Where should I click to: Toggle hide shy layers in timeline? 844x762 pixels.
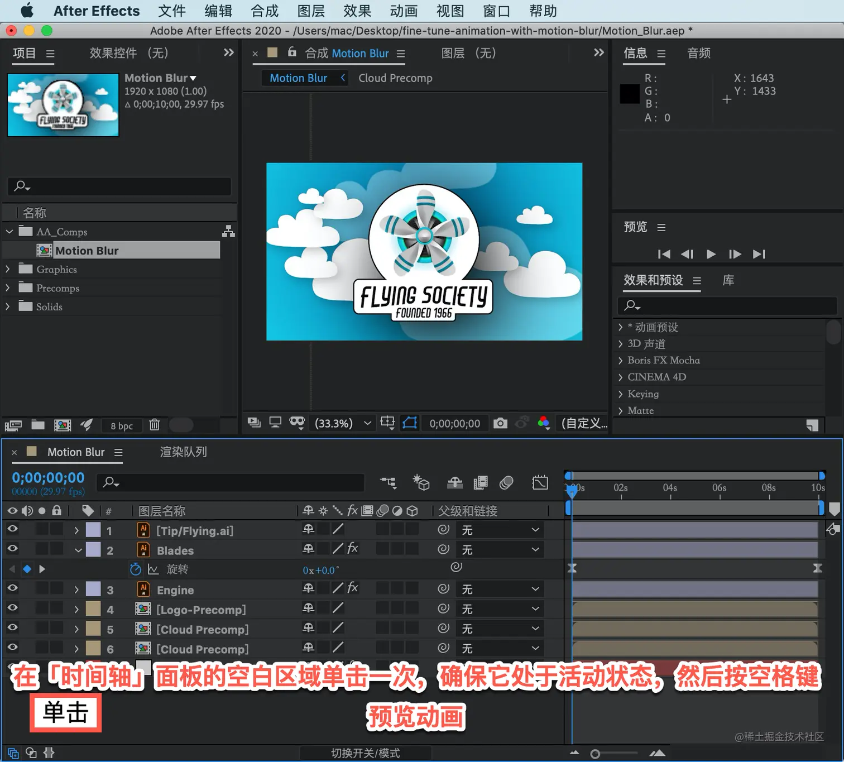click(455, 482)
